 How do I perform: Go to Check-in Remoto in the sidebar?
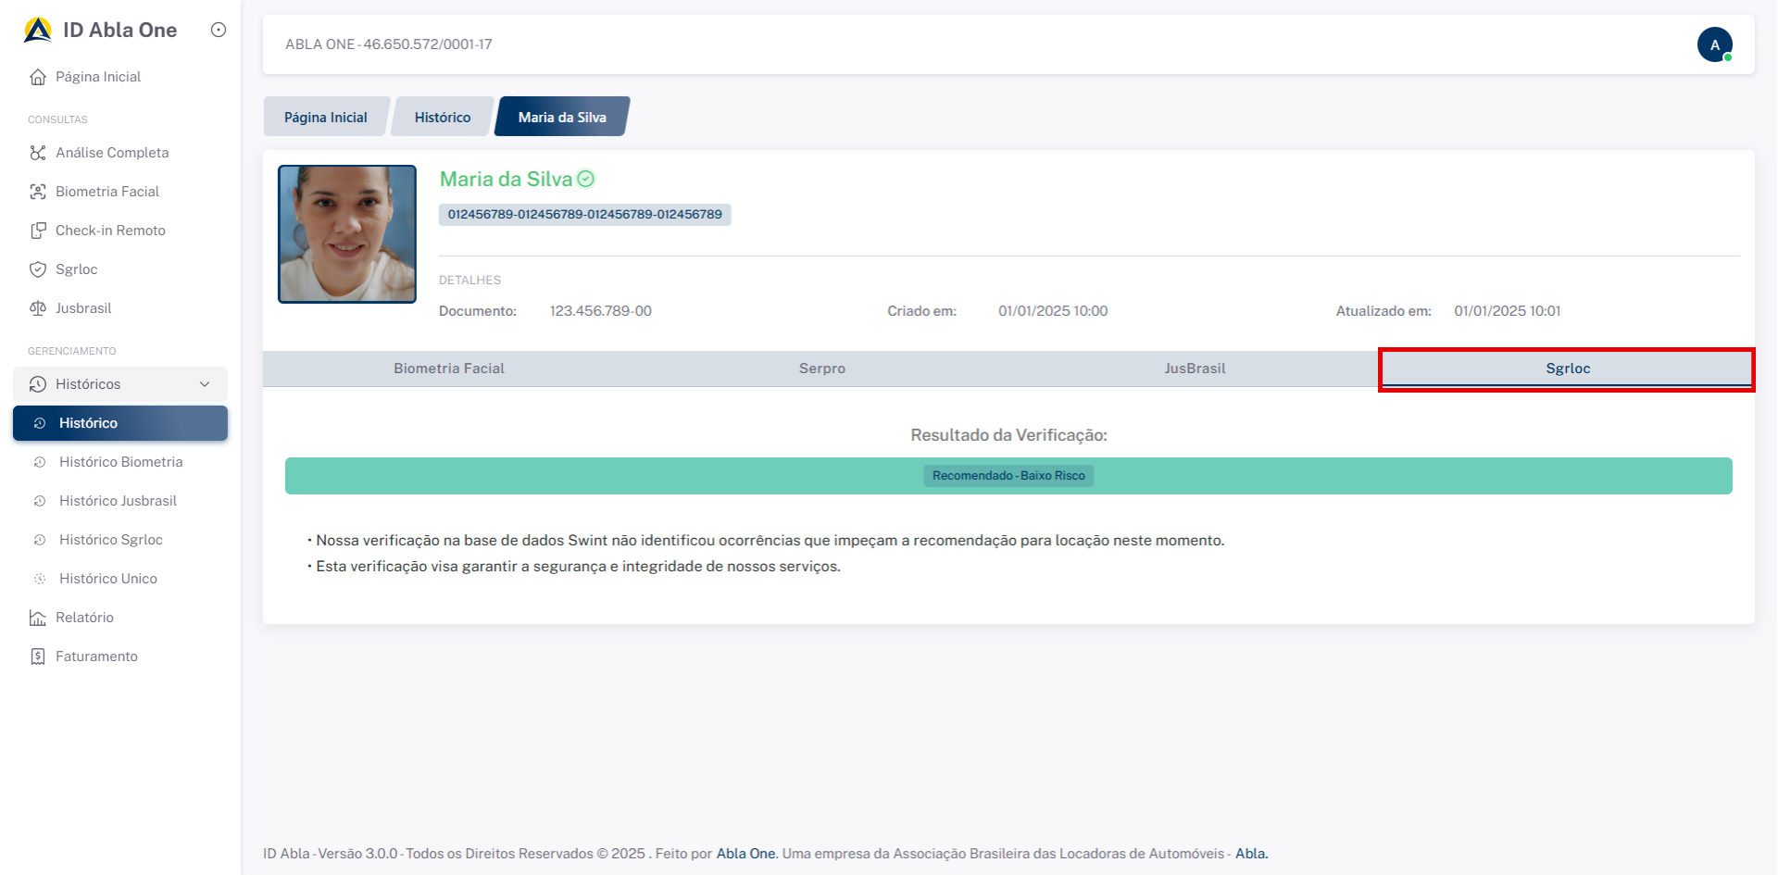109,231
